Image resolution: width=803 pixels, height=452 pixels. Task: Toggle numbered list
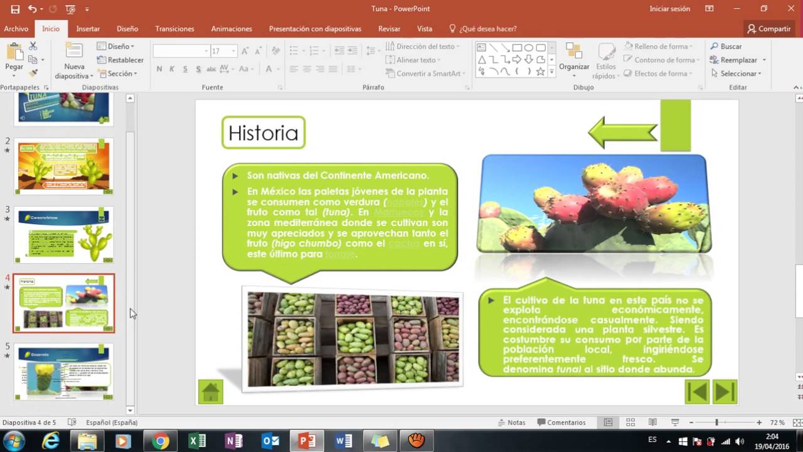(314, 51)
